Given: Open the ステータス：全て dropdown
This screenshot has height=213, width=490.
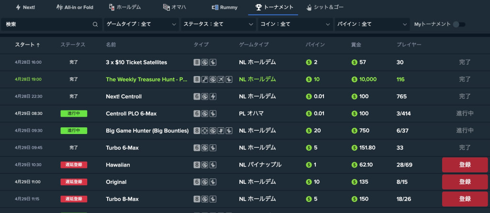Looking at the screenshot, I should point(218,24).
